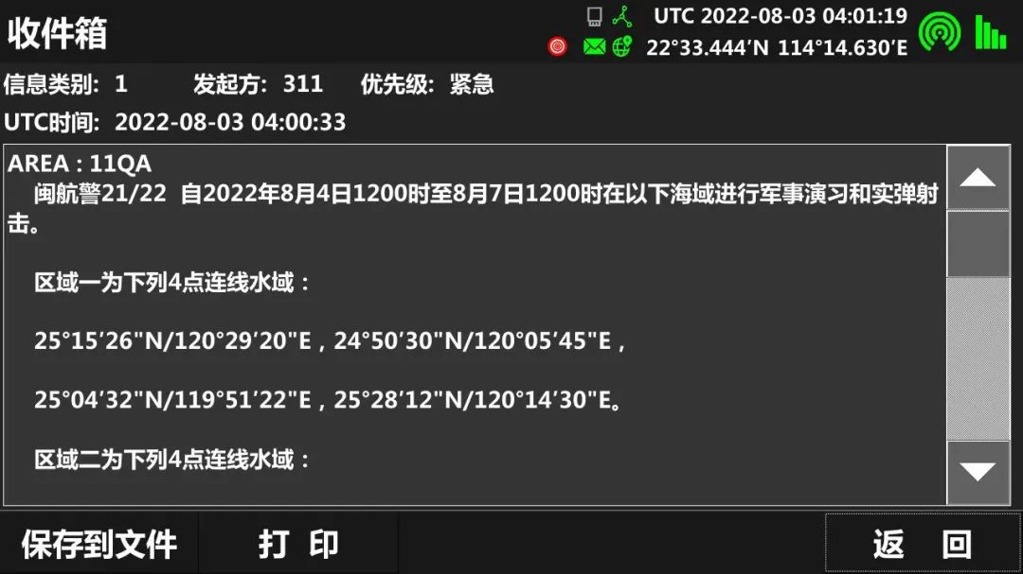This screenshot has width=1023, height=574.
Task: Click the 返回 back button
Action: tap(923, 544)
